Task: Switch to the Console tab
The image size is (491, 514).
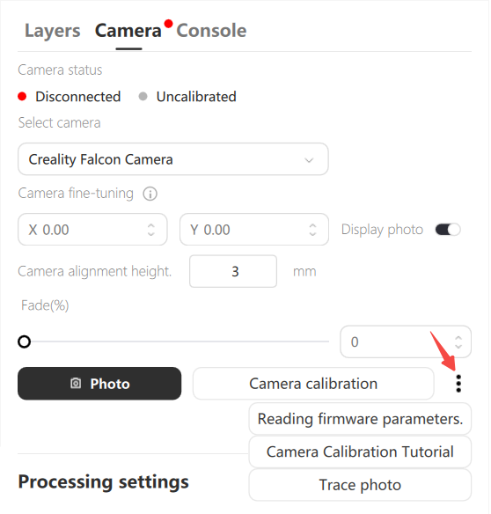Action: [211, 31]
